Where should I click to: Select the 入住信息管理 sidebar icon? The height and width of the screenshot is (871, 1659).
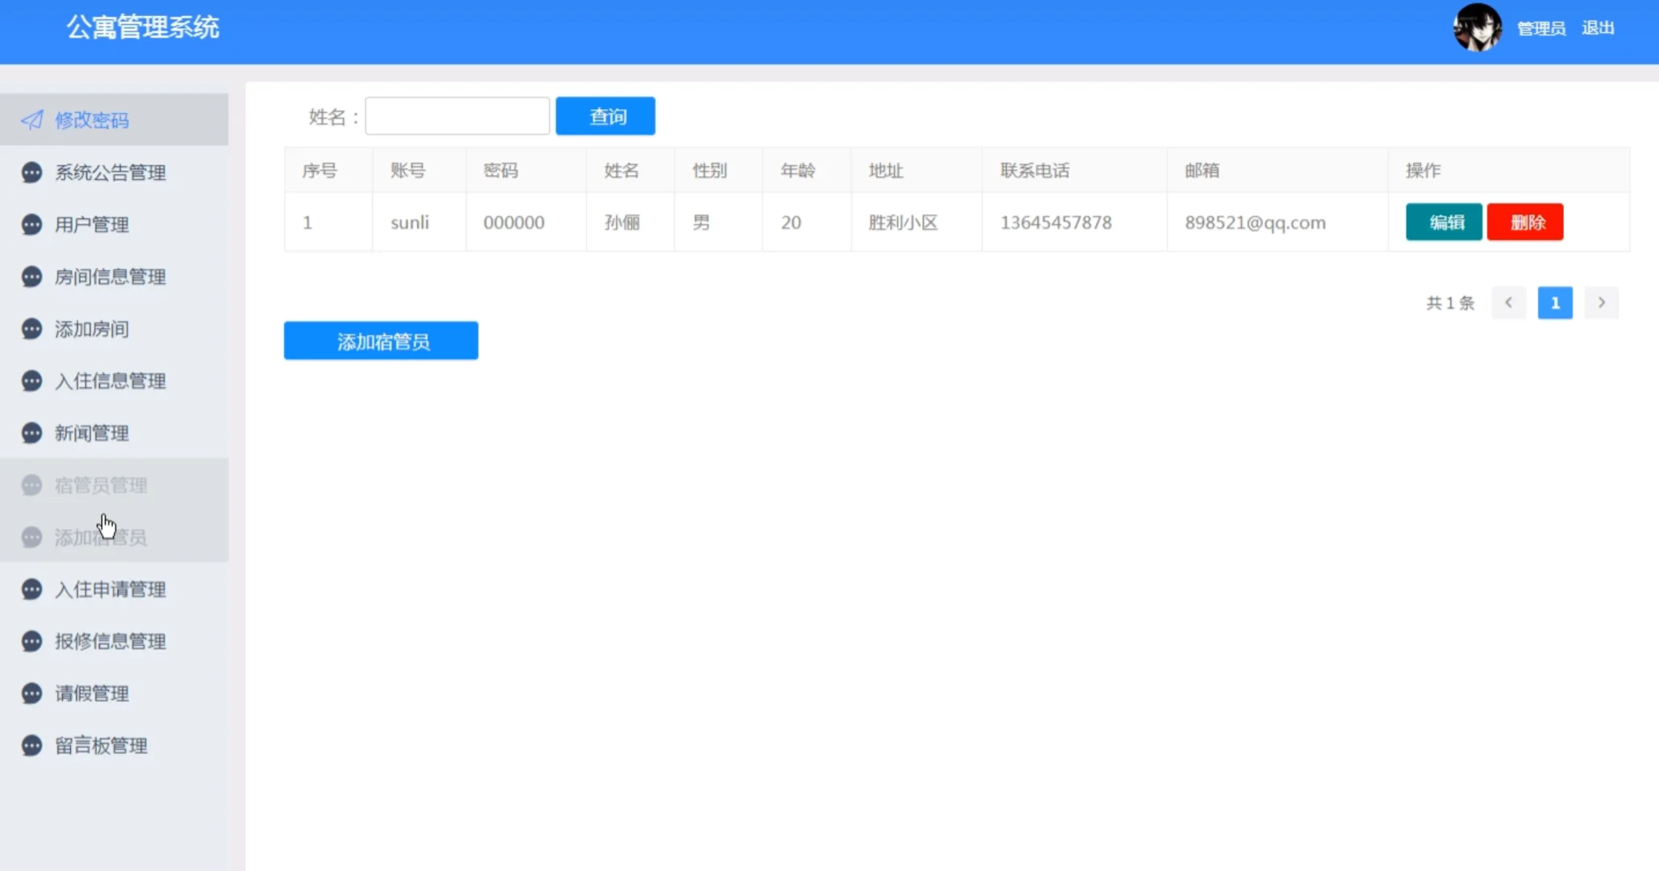31,381
